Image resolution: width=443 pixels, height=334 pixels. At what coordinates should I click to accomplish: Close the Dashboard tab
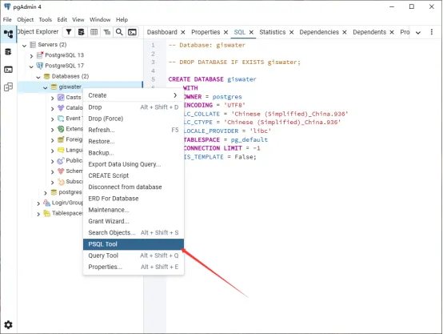pyautogui.click(x=183, y=32)
